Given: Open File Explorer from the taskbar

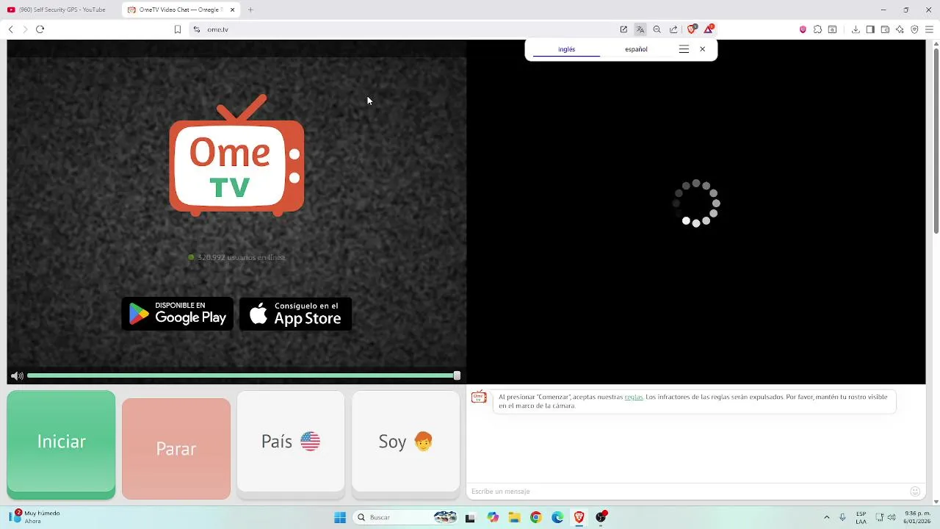Looking at the screenshot, I should coord(514,517).
